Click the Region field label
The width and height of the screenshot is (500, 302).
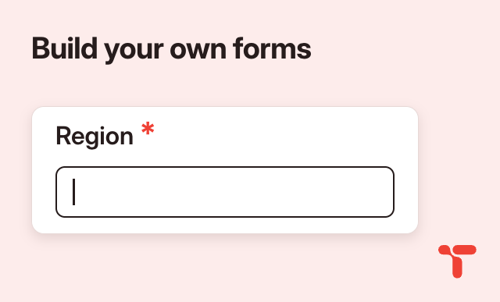pos(95,137)
